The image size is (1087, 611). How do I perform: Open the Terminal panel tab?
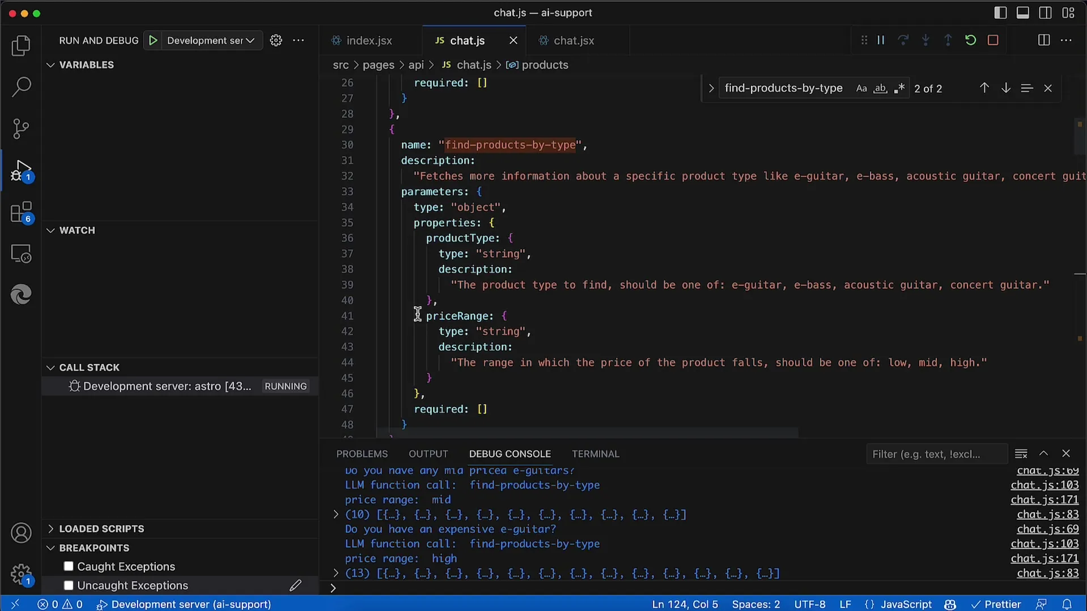coord(595,454)
